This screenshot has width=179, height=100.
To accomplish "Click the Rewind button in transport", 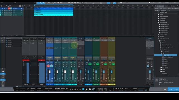I will [x=72, y=89].
